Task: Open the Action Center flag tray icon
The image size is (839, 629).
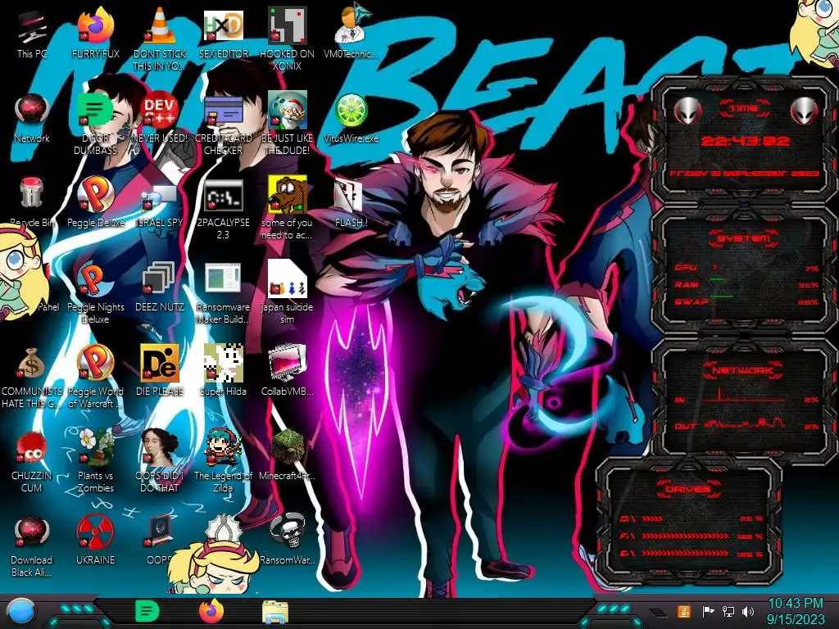Action: [x=708, y=611]
